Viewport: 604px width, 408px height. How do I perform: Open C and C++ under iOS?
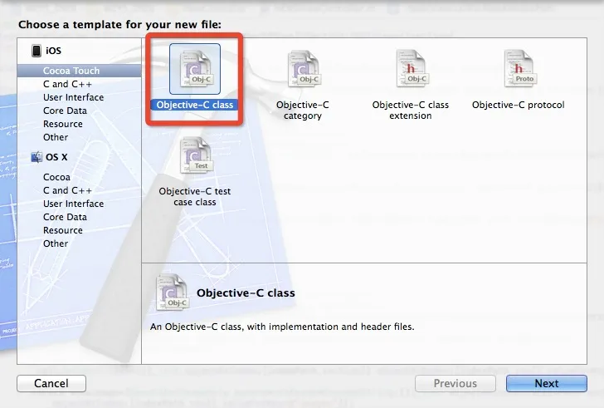(x=67, y=84)
